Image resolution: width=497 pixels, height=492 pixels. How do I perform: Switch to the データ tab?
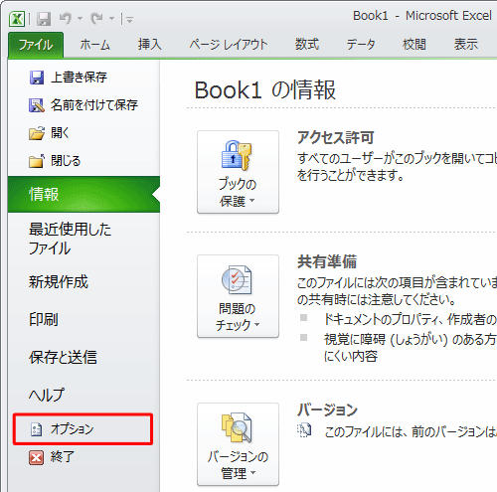coord(361,45)
